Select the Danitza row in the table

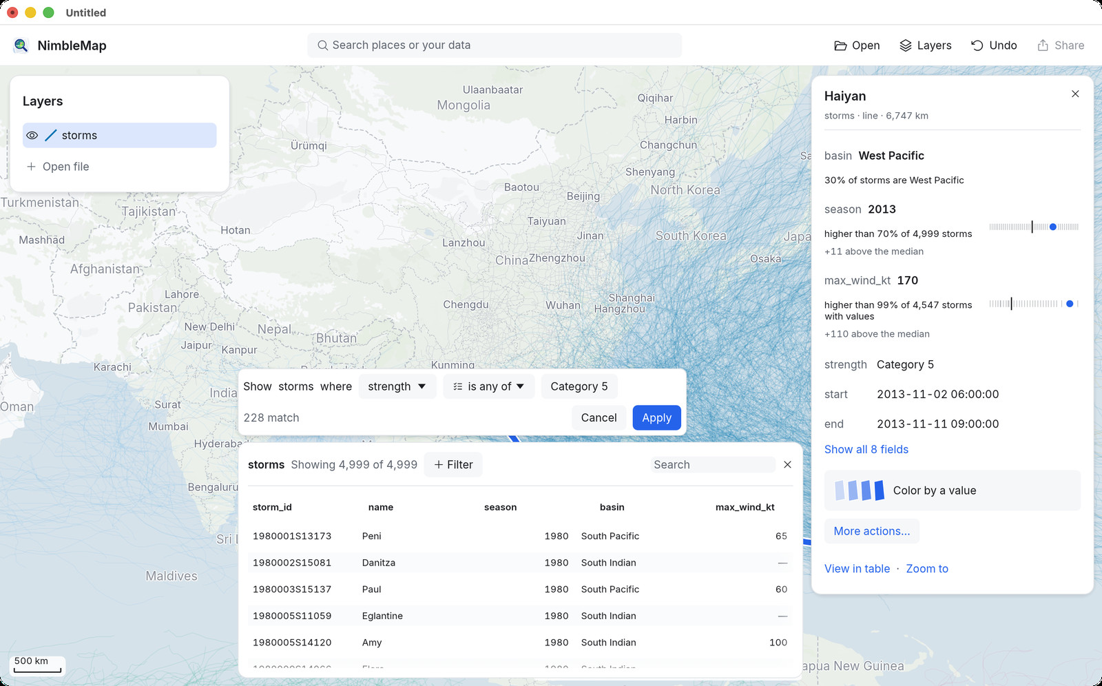[x=521, y=563]
